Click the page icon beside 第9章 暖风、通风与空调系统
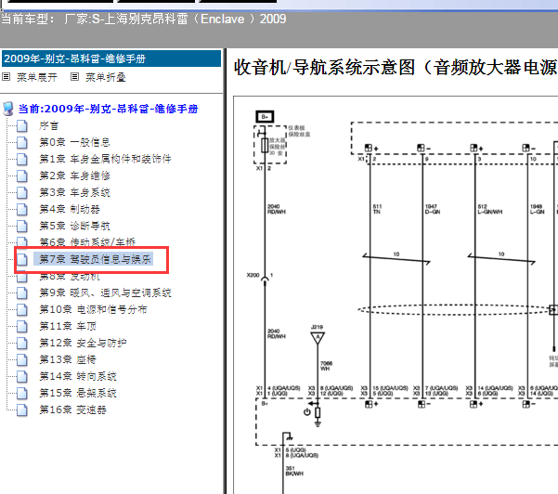Viewport: 558px width, 494px height. 22,292
